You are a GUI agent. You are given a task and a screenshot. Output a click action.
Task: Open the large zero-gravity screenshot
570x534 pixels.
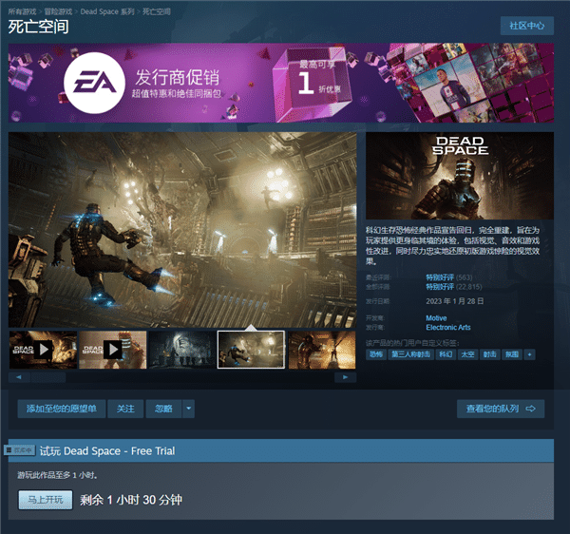coord(182,230)
